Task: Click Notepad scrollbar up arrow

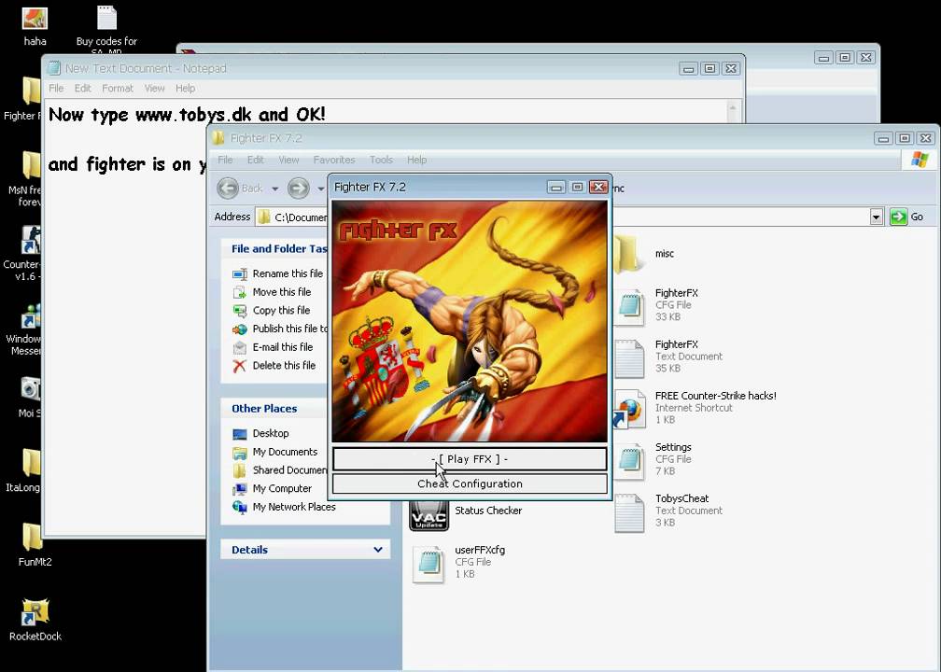Action: pyautogui.click(x=732, y=108)
